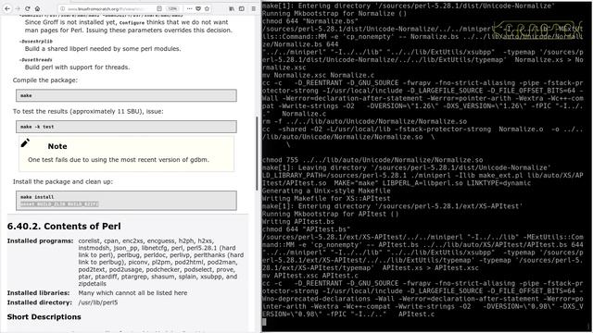Reset the 120% zoom level badge
The height and width of the screenshot is (333, 593).
click(x=172, y=8)
